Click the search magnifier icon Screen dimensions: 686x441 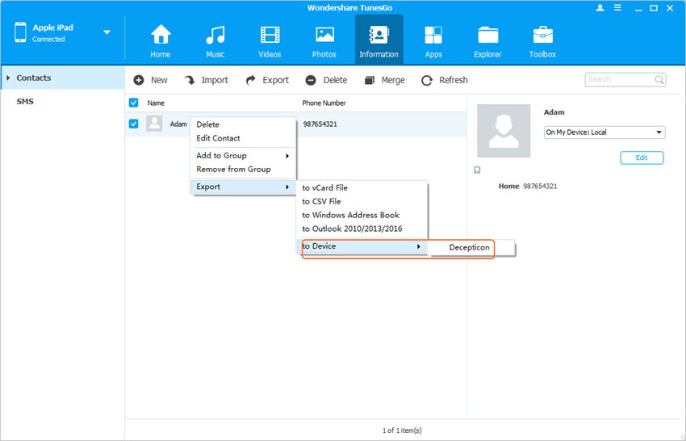659,80
